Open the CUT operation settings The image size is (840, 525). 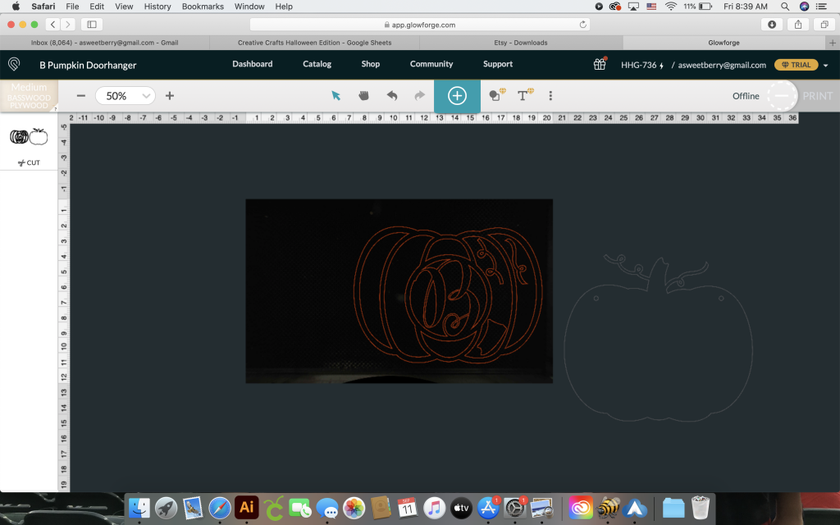coord(29,162)
